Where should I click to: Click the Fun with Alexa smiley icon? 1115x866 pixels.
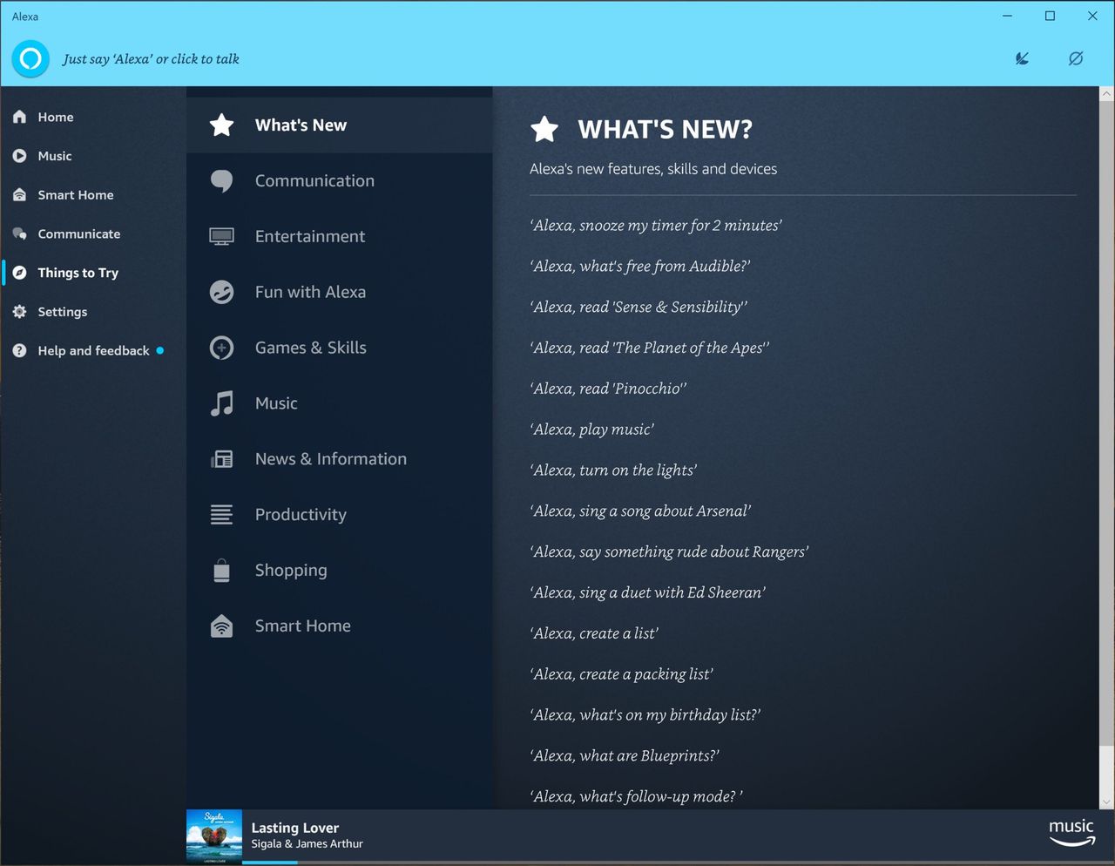tap(221, 292)
